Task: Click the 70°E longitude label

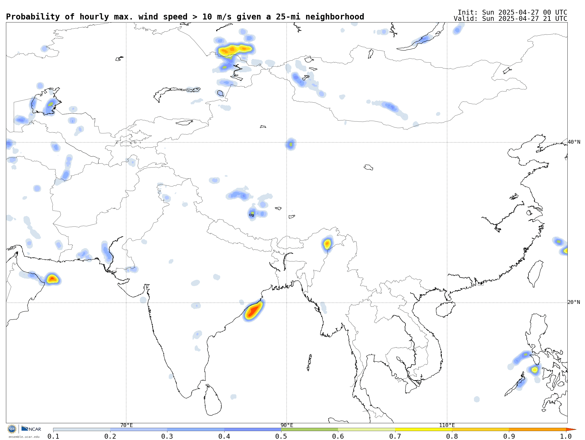Action: pos(126,425)
